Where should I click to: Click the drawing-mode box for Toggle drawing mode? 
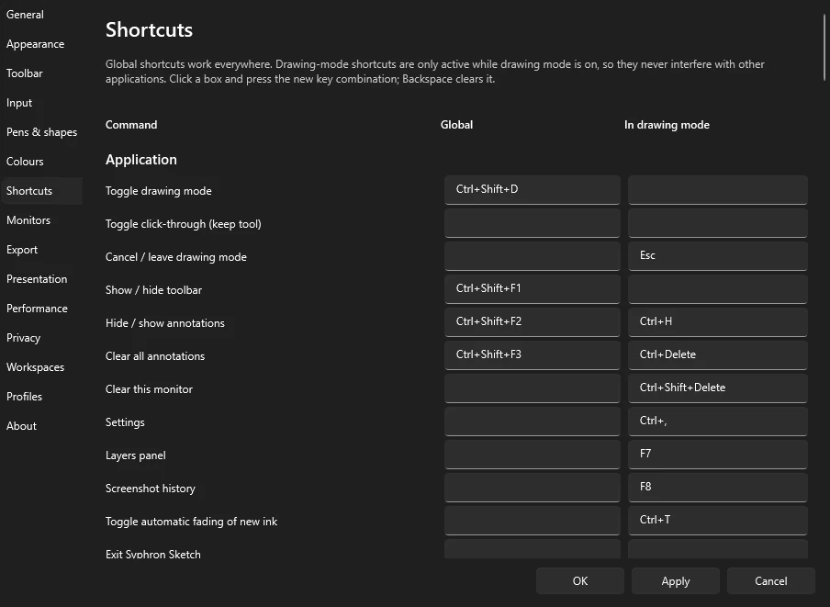point(718,190)
